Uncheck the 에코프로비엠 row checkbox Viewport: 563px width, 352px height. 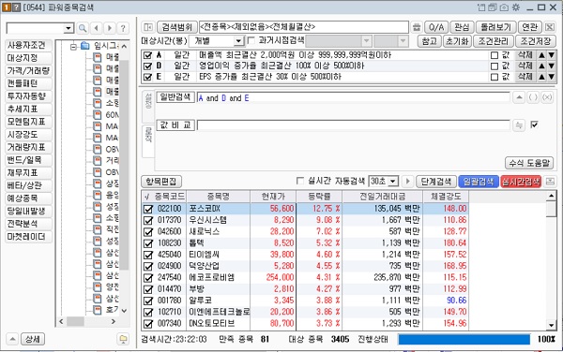[148, 277]
